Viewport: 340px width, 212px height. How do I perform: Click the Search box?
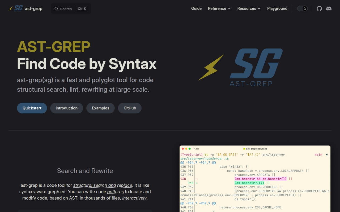71,8
